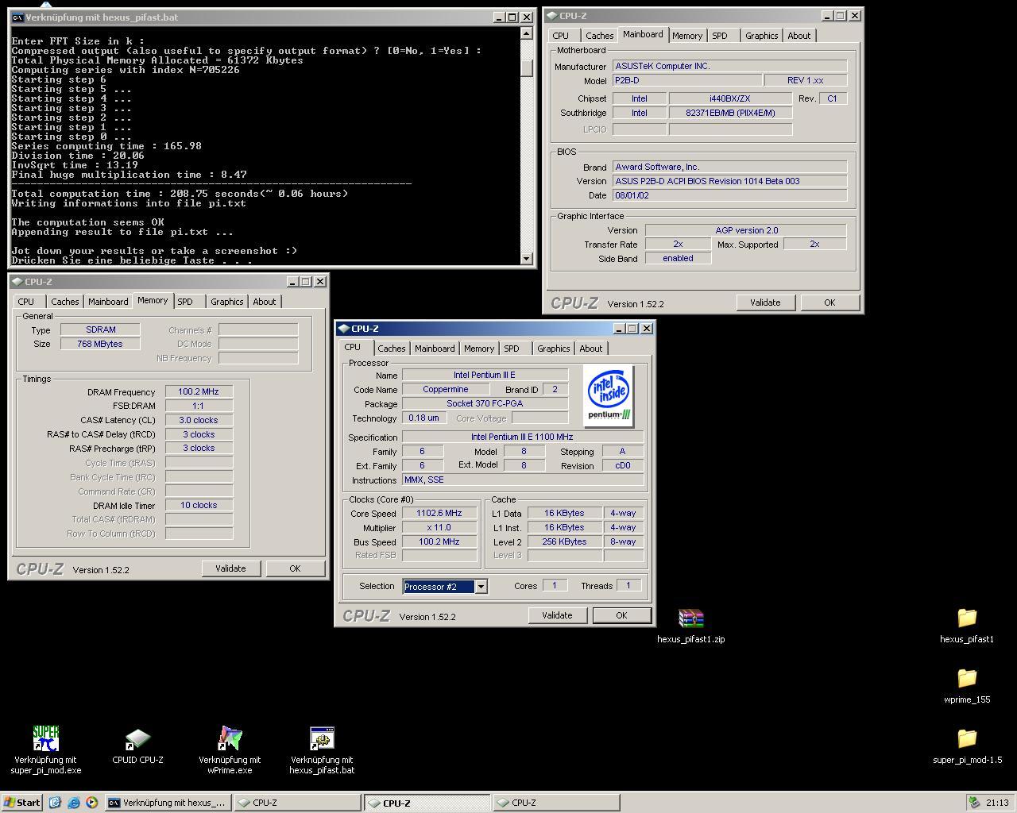Open About tab in processor window

tap(590, 349)
